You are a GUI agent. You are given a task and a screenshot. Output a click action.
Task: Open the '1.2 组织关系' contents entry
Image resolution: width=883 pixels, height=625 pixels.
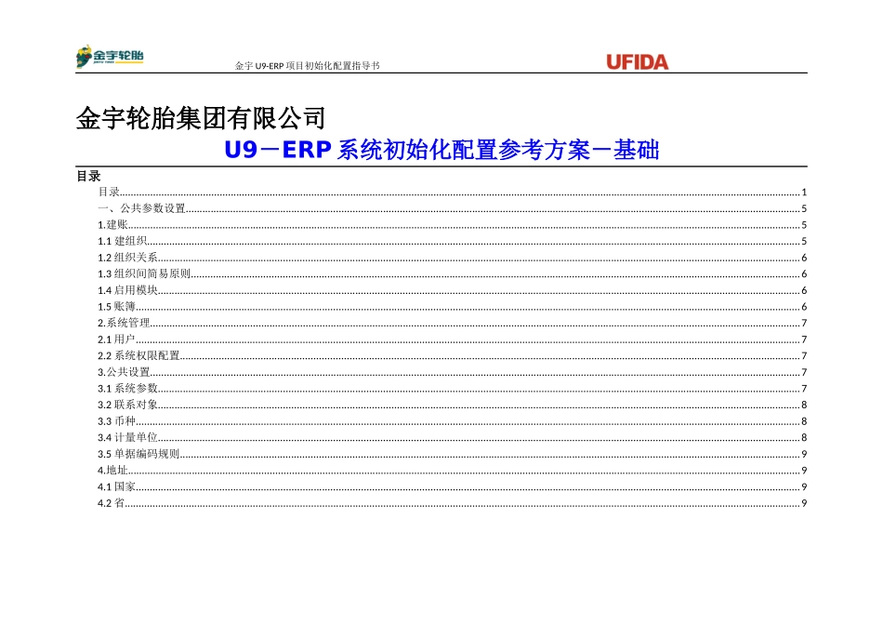(x=453, y=258)
